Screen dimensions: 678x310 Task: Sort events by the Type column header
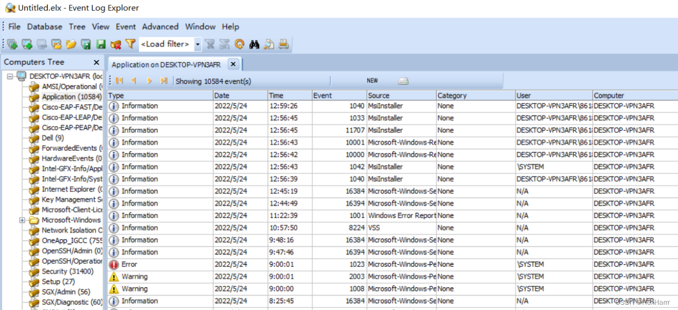[160, 96]
